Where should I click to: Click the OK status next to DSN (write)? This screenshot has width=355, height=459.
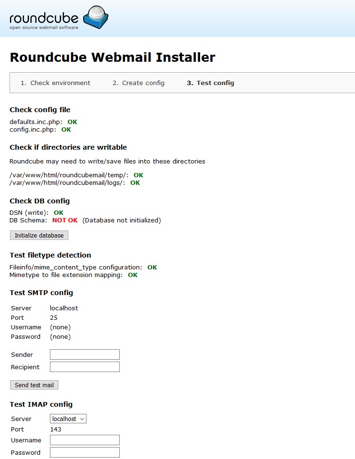click(58, 212)
